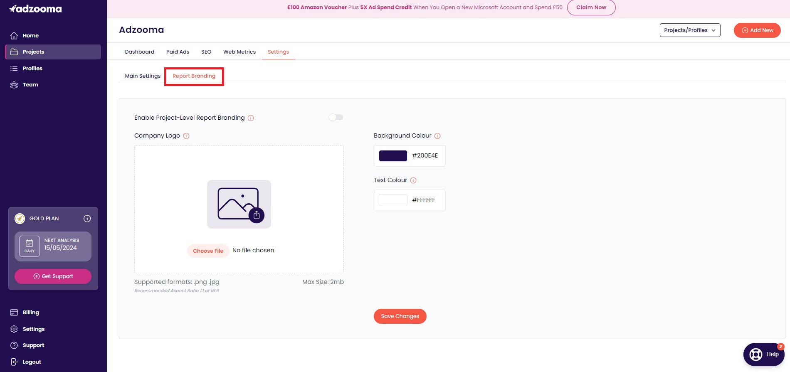The width and height of the screenshot is (790, 372).
Task: Click the No file chosen text
Action: coord(253,251)
